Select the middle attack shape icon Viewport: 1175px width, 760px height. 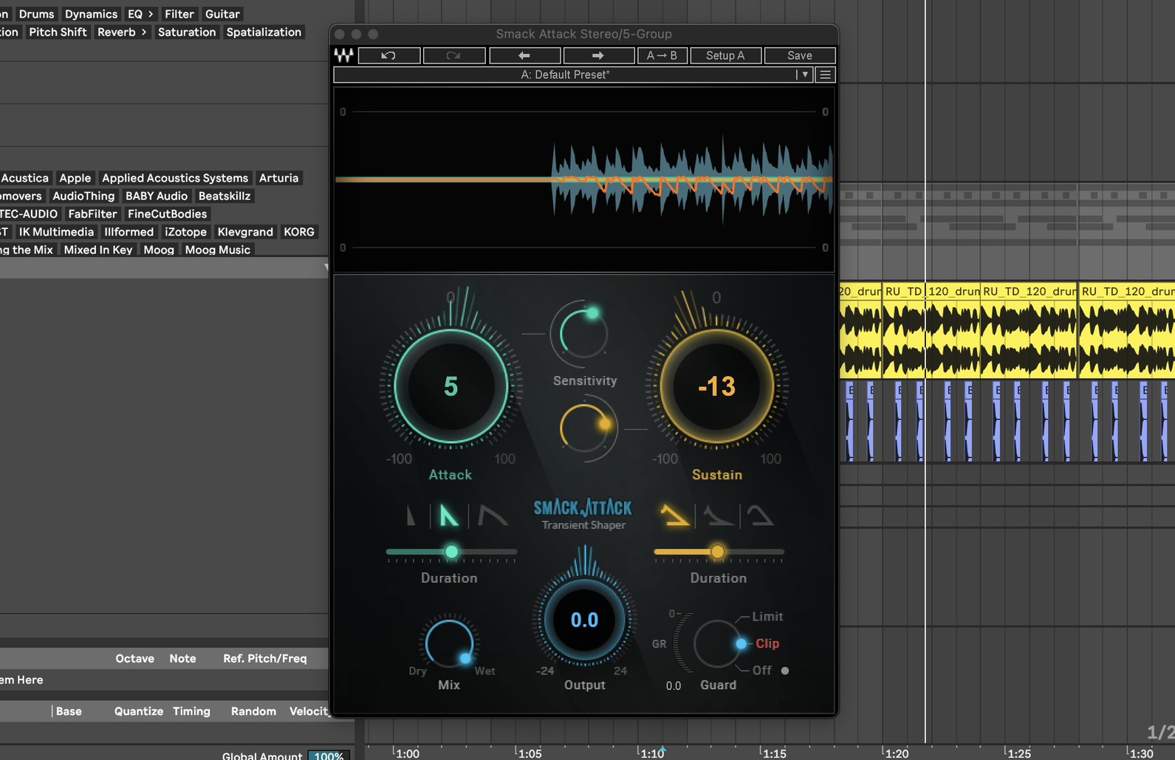point(448,515)
